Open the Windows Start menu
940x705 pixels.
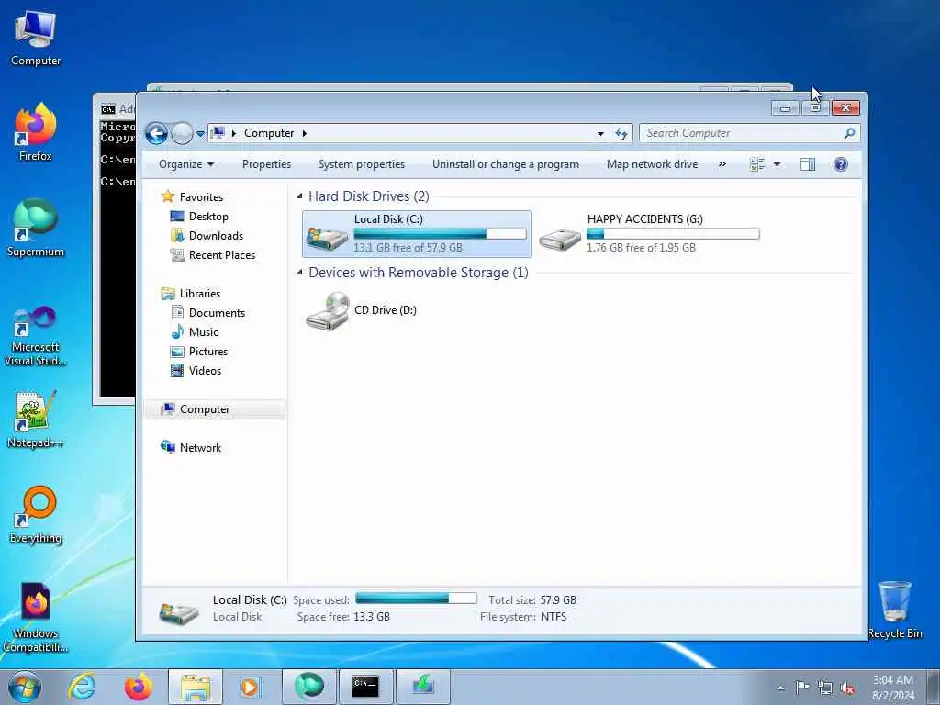(25, 687)
